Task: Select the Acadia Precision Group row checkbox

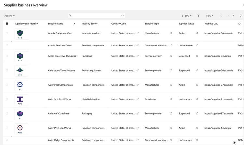Action: pos(7,45)
